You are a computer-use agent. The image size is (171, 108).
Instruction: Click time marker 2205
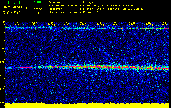(83, 23)
